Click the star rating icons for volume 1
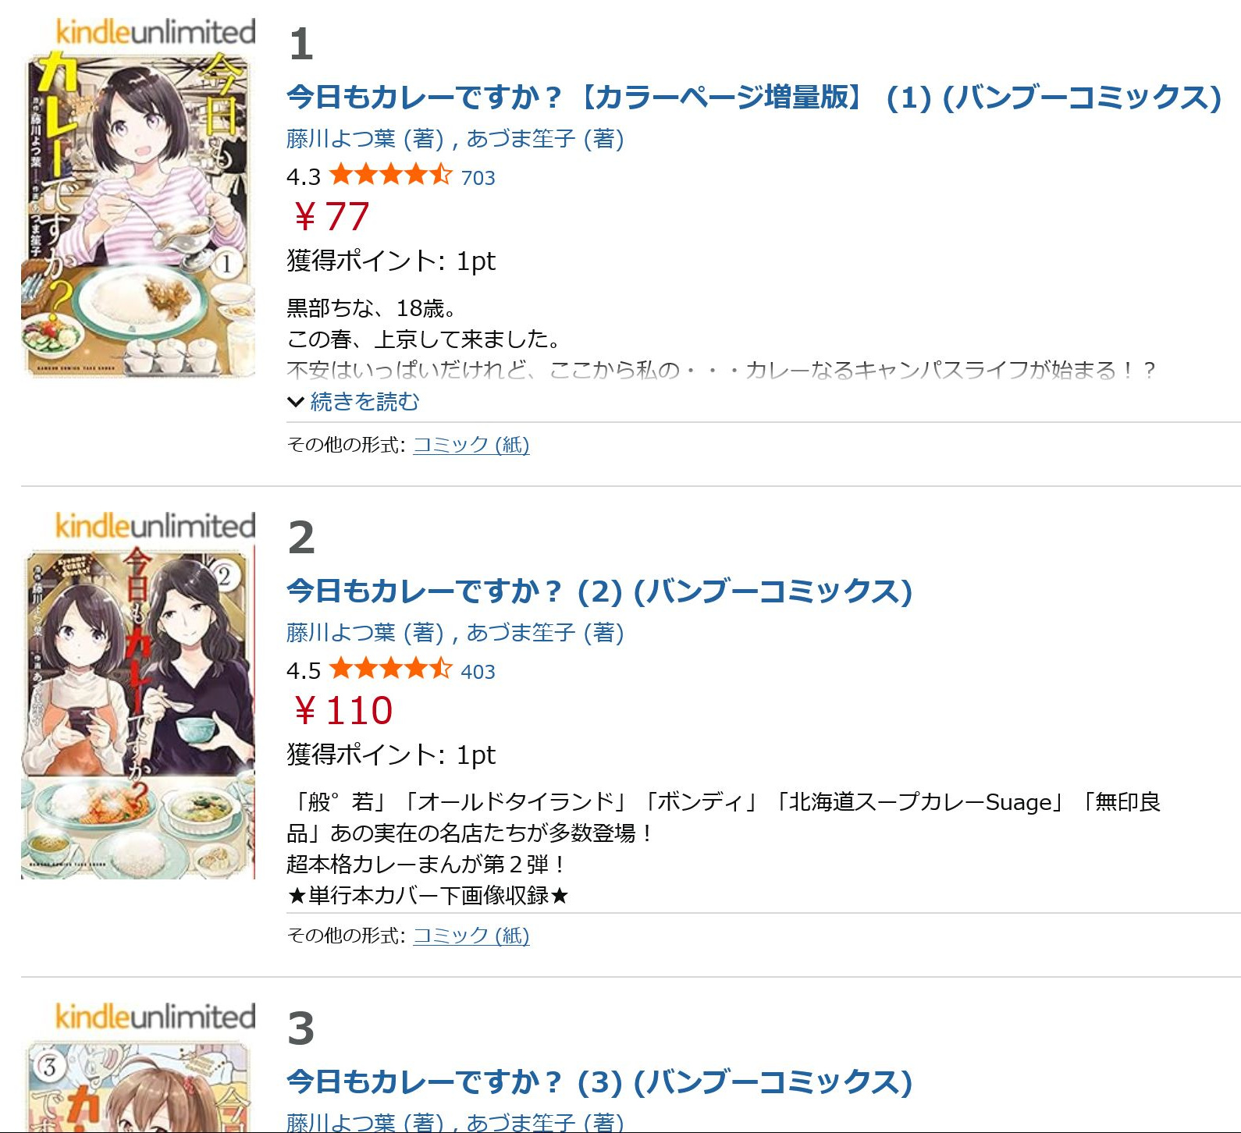1241x1133 pixels. (390, 175)
